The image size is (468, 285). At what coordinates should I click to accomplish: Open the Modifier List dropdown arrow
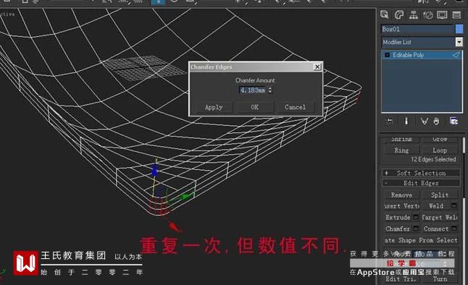point(459,42)
